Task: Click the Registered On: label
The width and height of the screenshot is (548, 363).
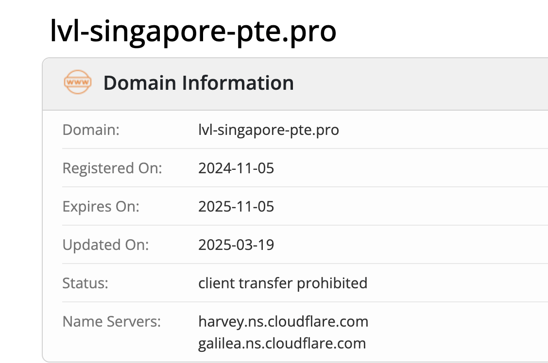Action: [112, 168]
